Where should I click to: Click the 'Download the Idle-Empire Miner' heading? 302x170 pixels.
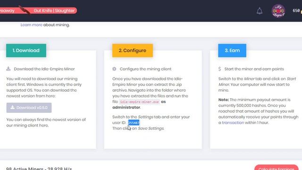[x=44, y=69]
